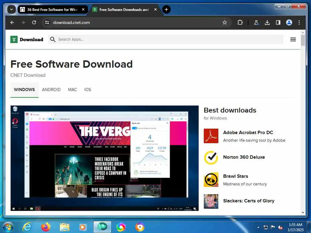The width and height of the screenshot is (311, 233).
Task: Click the Brawl Stars icon
Action: click(211, 180)
